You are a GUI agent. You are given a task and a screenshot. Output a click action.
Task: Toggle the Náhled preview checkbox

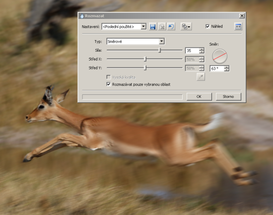(207, 26)
